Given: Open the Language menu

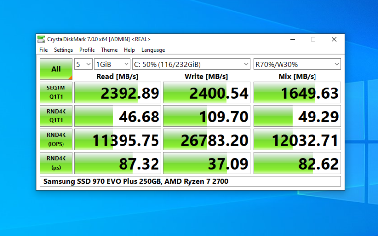Looking at the screenshot, I should 153,50.
